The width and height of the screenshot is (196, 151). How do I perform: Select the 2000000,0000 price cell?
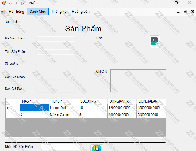122,115
